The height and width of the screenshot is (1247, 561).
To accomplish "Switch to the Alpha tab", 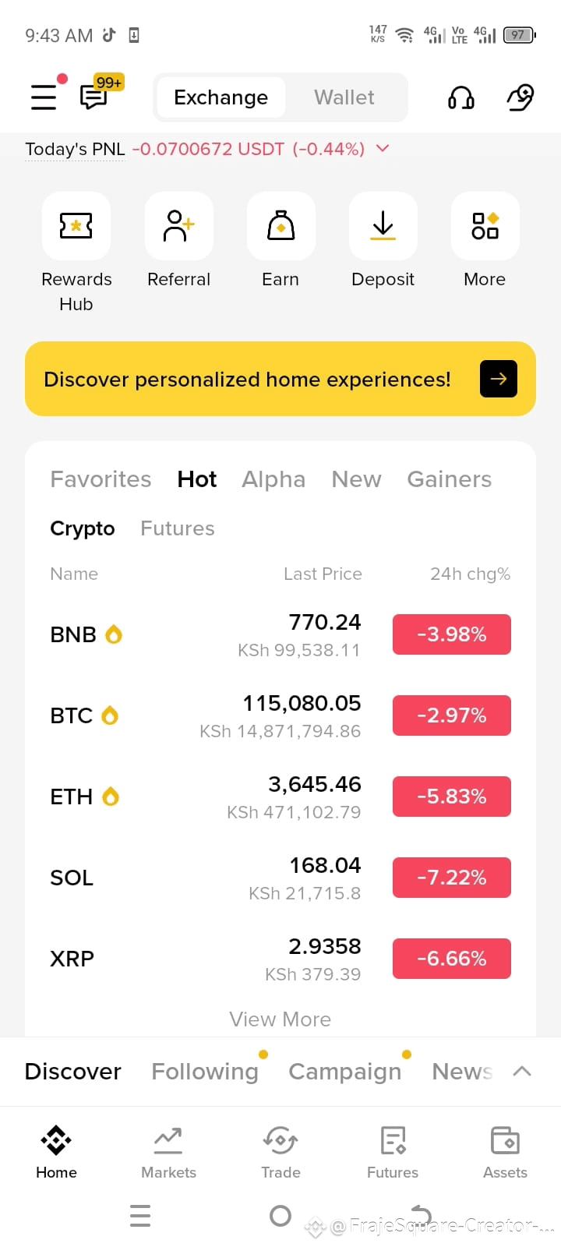I will point(273,479).
